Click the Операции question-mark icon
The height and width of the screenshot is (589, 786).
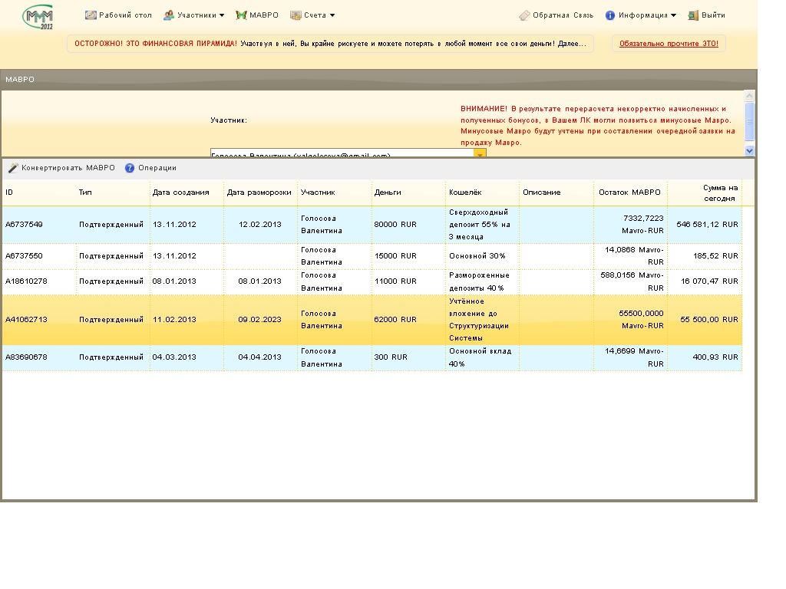[130, 168]
